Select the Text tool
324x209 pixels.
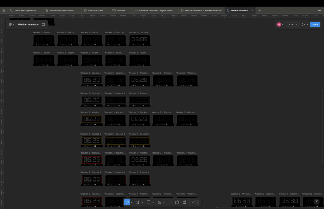pyautogui.click(x=170, y=203)
